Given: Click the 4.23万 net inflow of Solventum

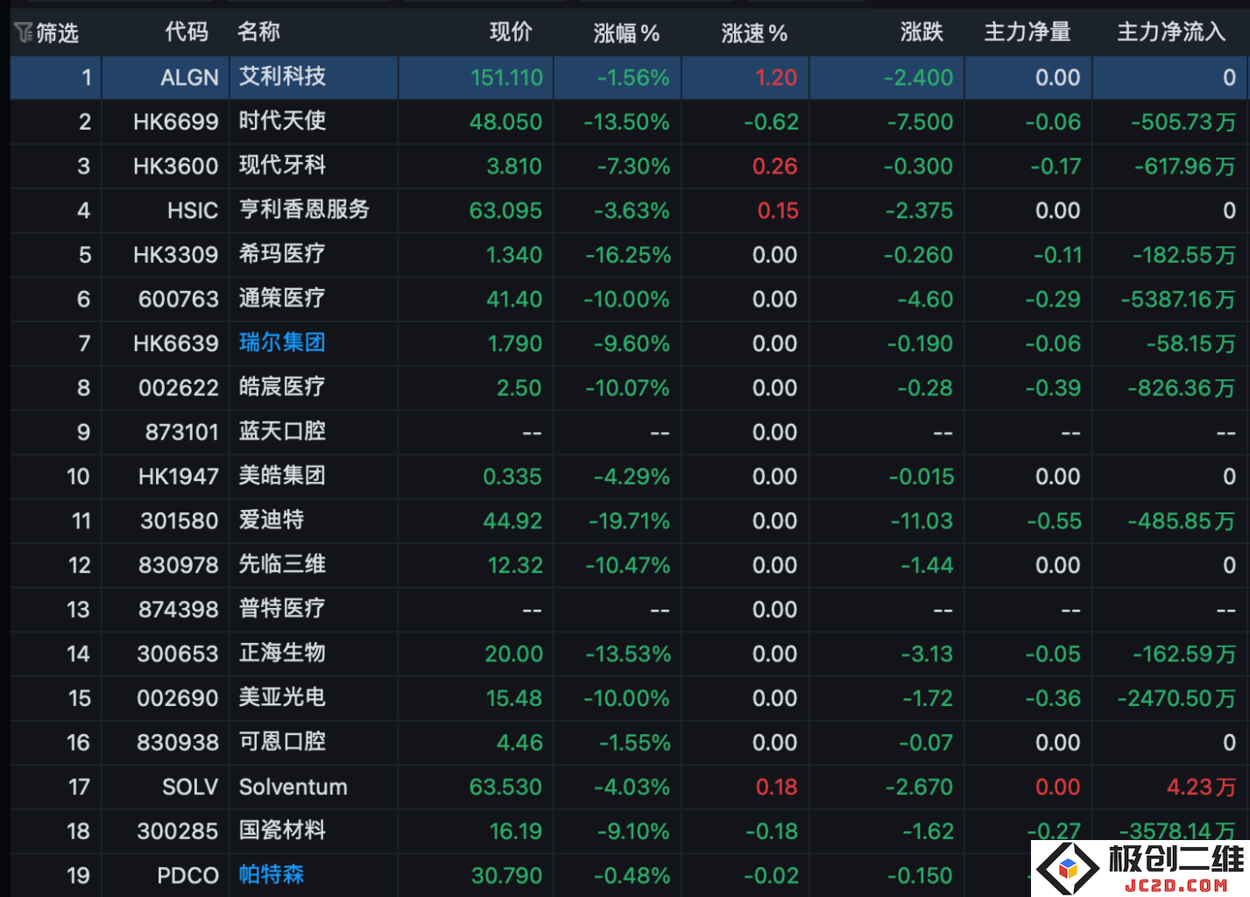Looking at the screenshot, I should pyautogui.click(x=1201, y=788).
